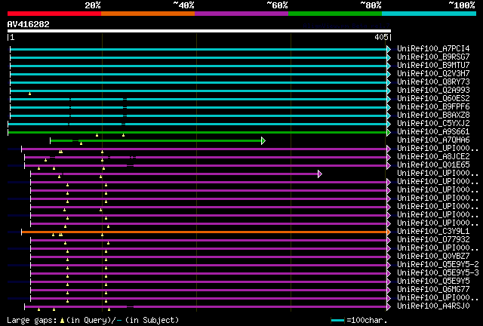Click the purple alignment bar for A4RSJ0
The height and width of the screenshot is (326, 483).
coord(205,307)
